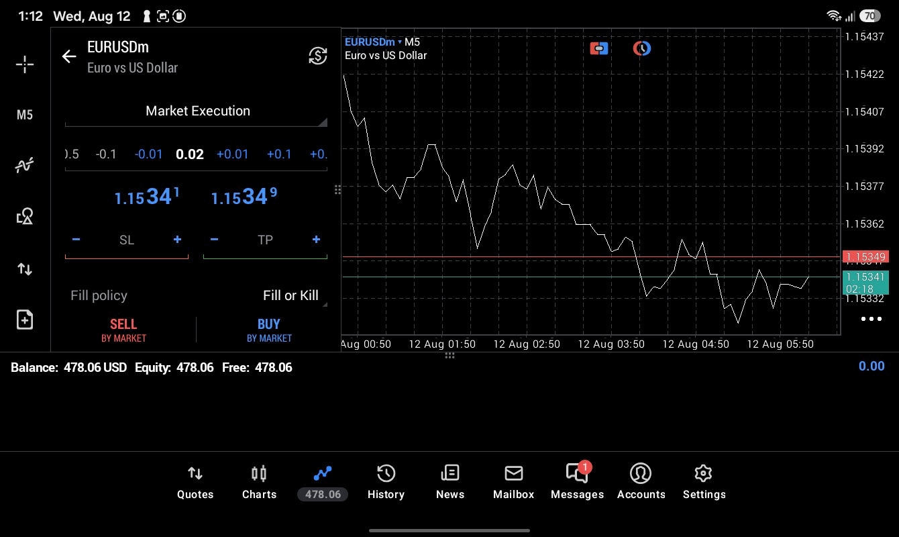Increase volume by 0.1
Viewport: 899px width, 537px height.
279,154
